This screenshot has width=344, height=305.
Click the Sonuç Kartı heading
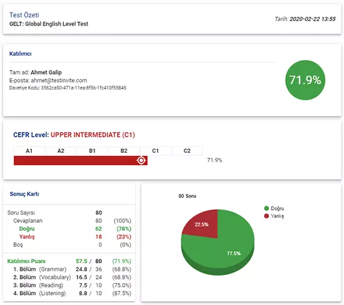pos(24,194)
